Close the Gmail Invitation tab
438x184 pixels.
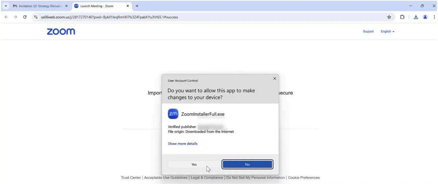(66, 6)
